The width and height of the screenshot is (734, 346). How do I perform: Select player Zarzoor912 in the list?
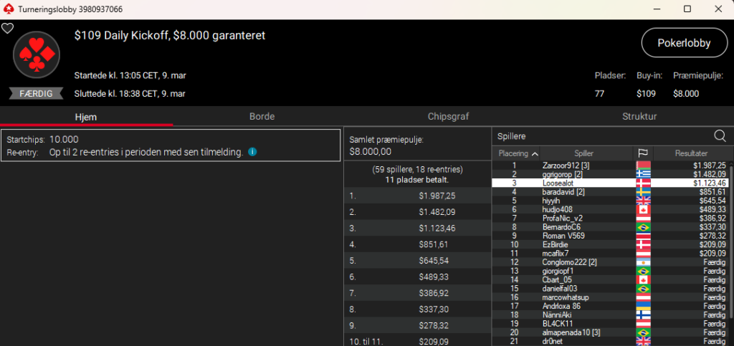pyautogui.click(x=566, y=165)
